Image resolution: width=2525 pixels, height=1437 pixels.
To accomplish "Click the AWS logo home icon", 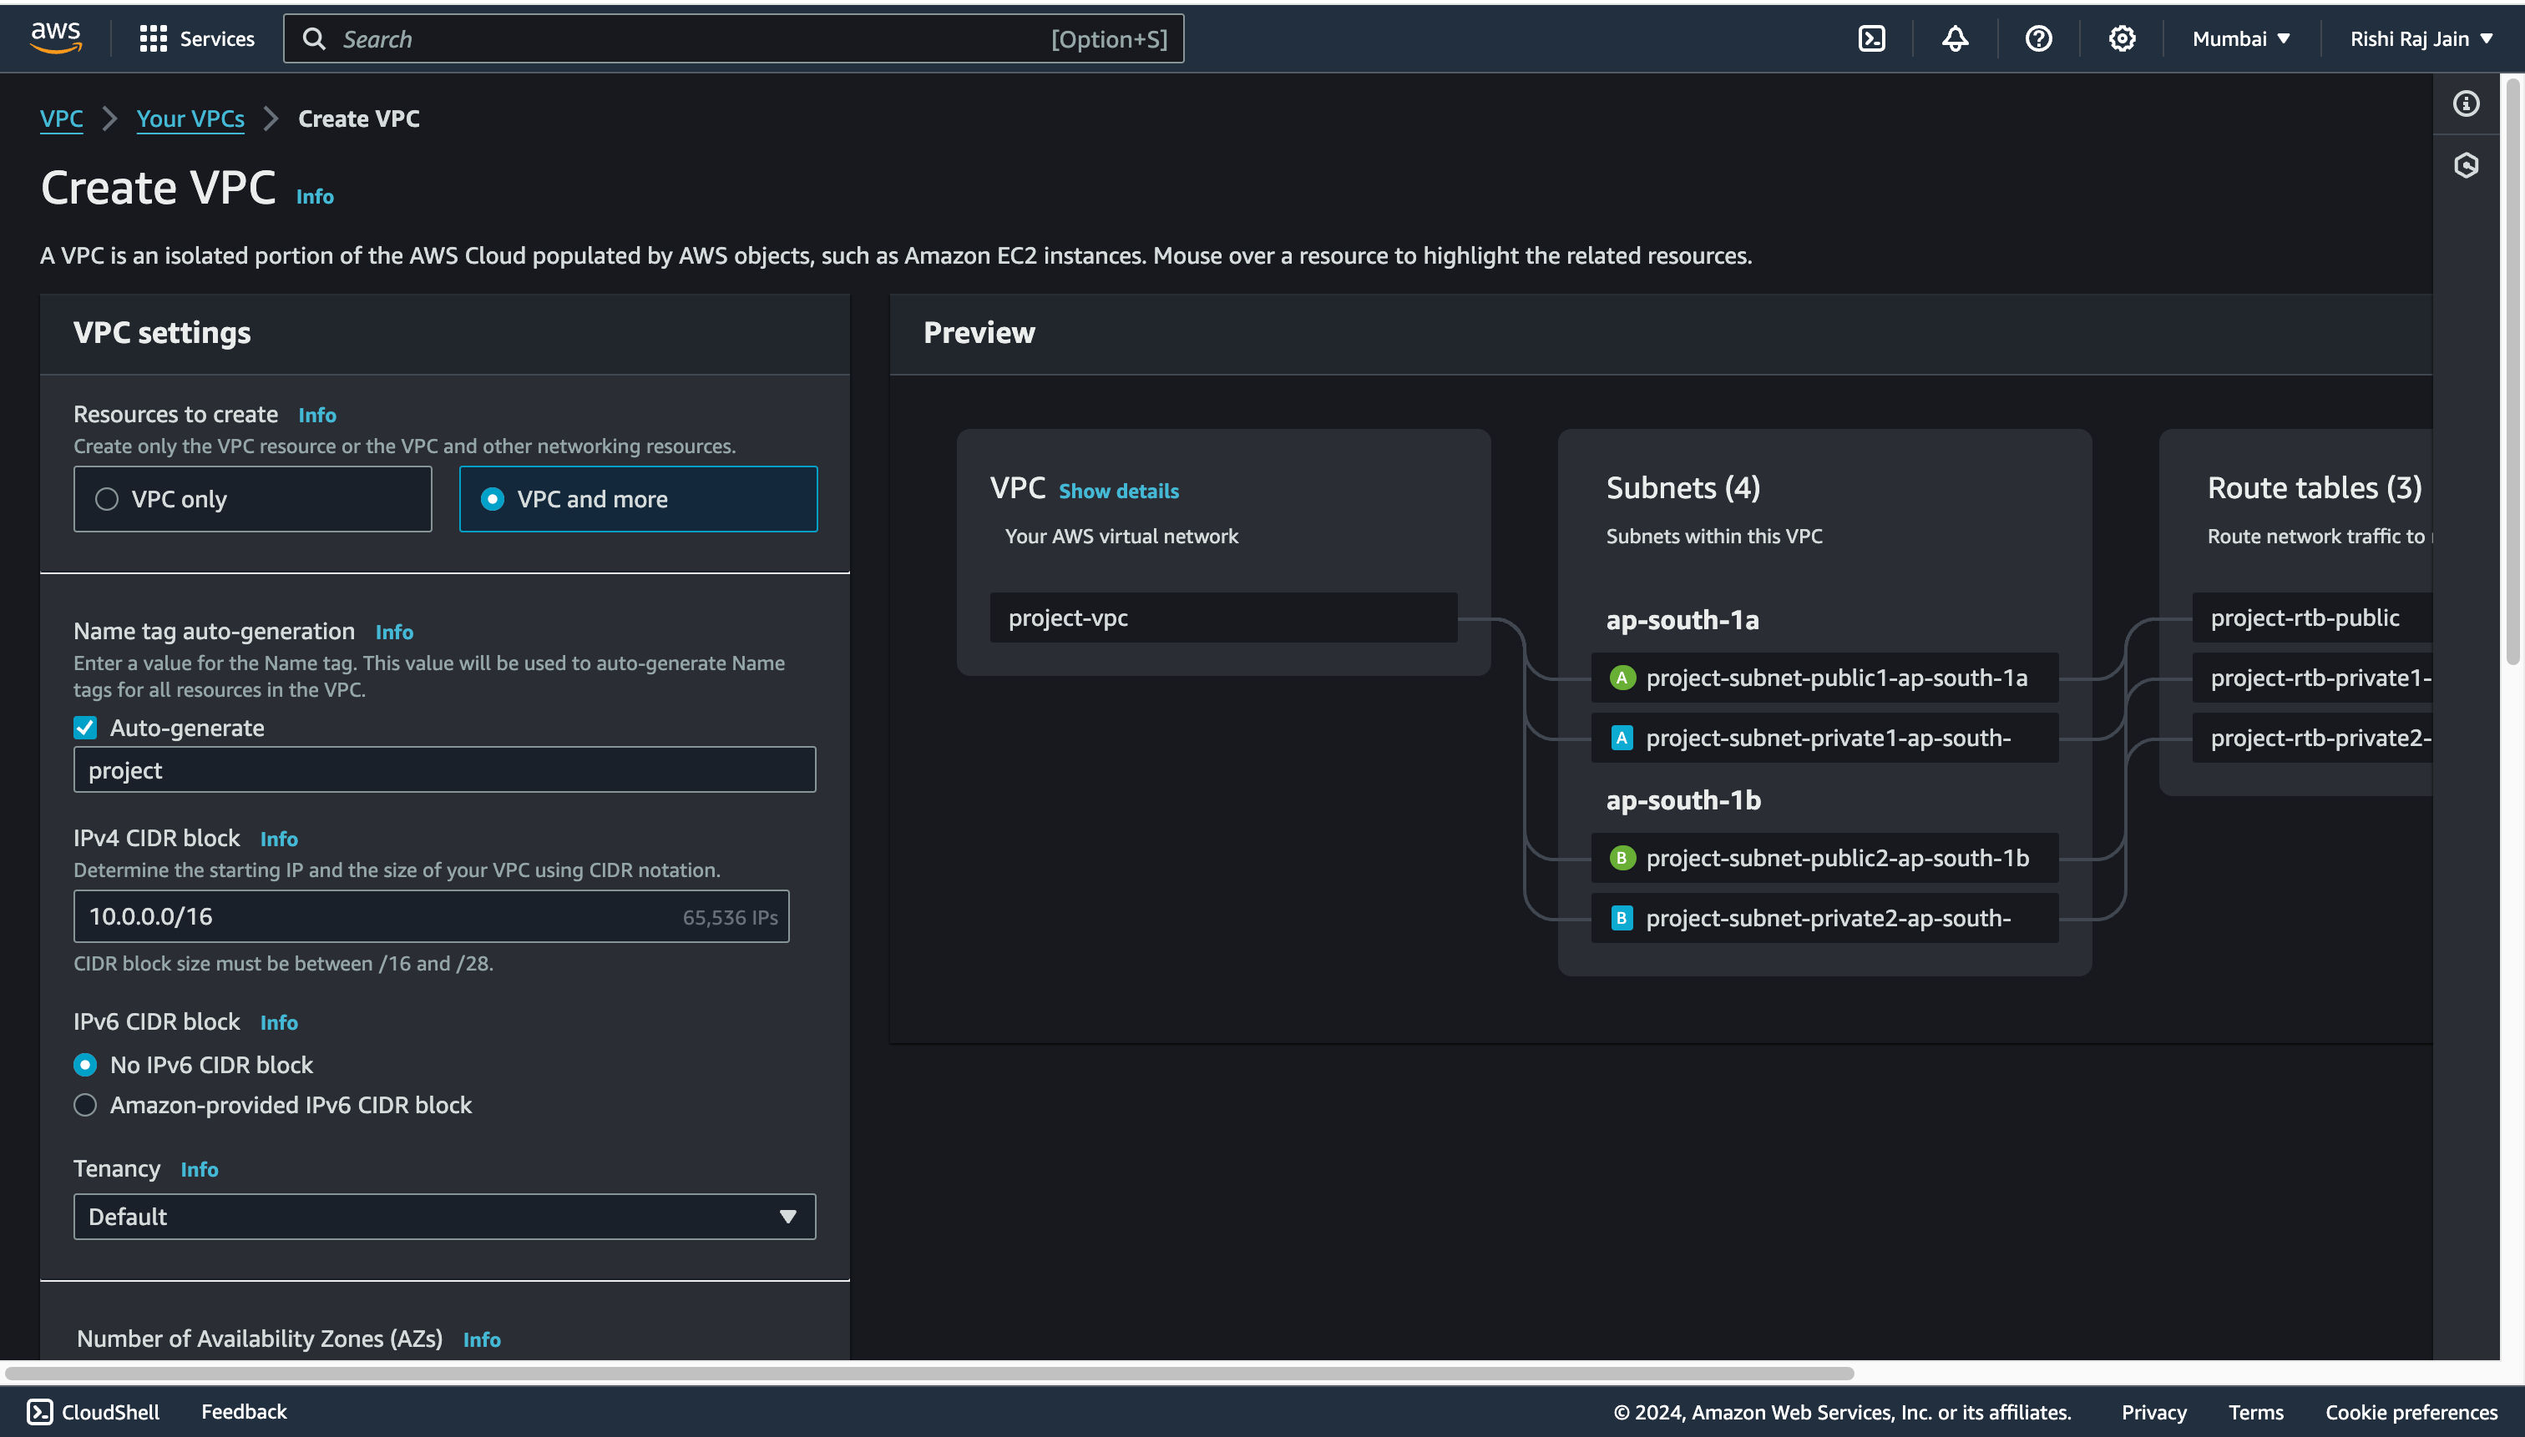I will [56, 38].
